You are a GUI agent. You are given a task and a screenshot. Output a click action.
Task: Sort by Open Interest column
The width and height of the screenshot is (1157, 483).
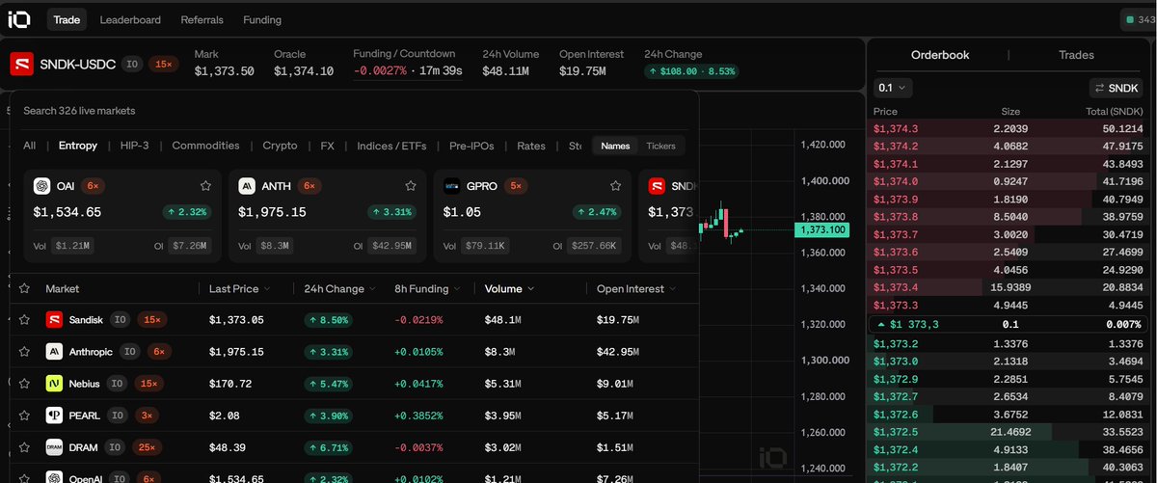[x=637, y=288]
